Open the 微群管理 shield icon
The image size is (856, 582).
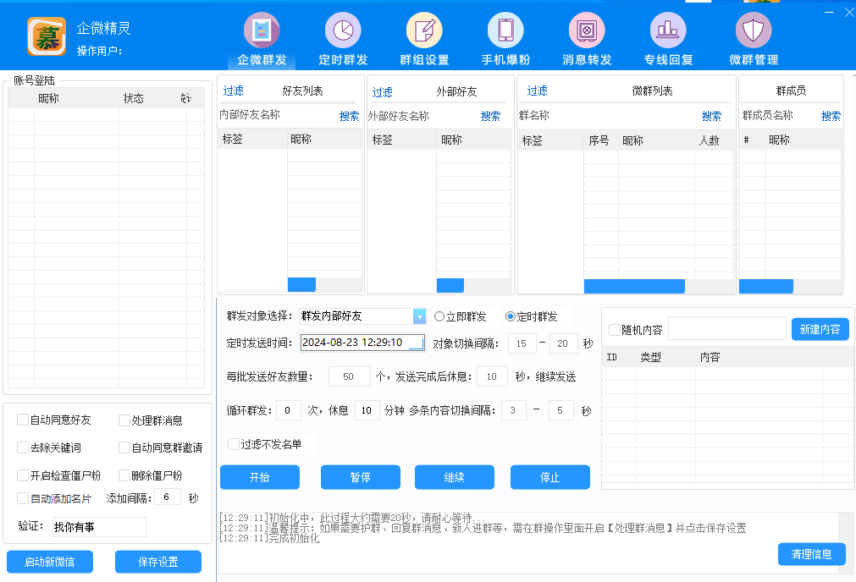[x=753, y=30]
